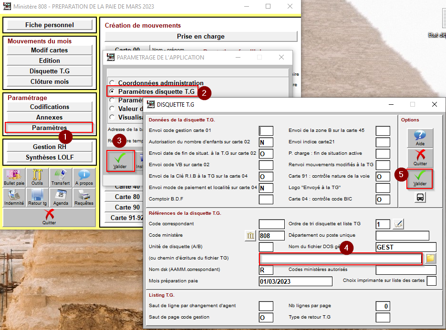446x330 pixels.
Task: Click the Requêtes printer icon
Action: pyautogui.click(x=84, y=196)
